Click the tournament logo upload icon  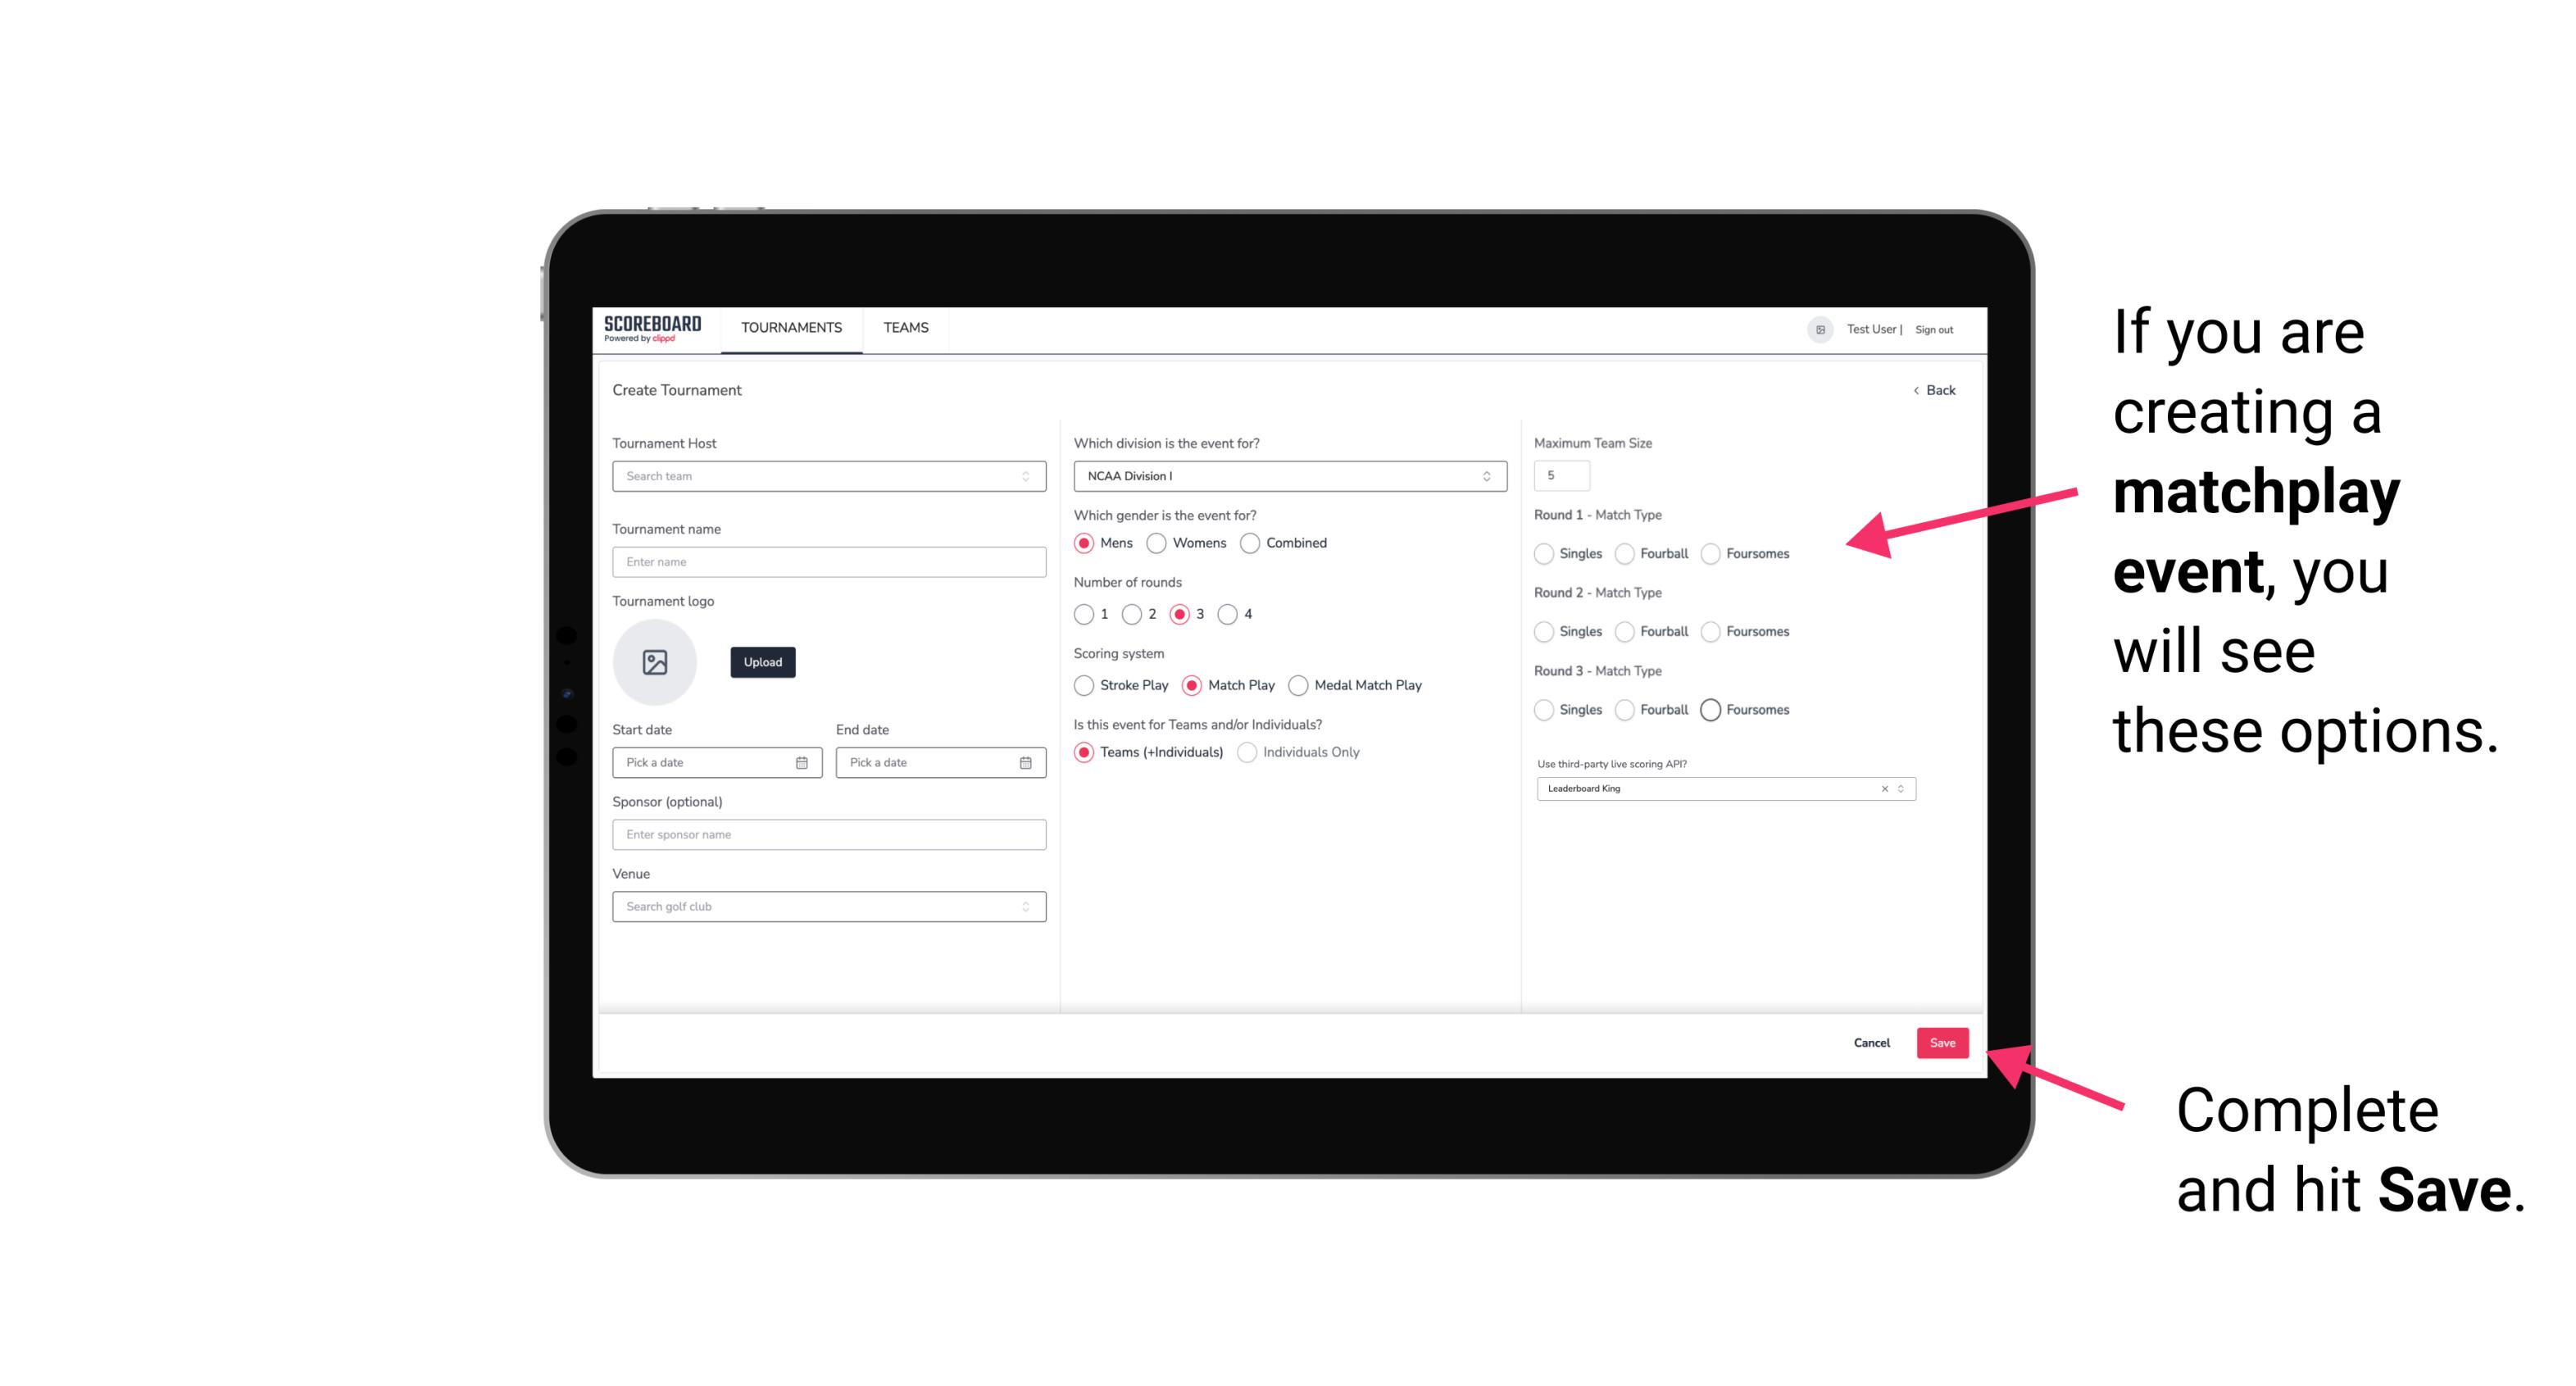[655, 662]
